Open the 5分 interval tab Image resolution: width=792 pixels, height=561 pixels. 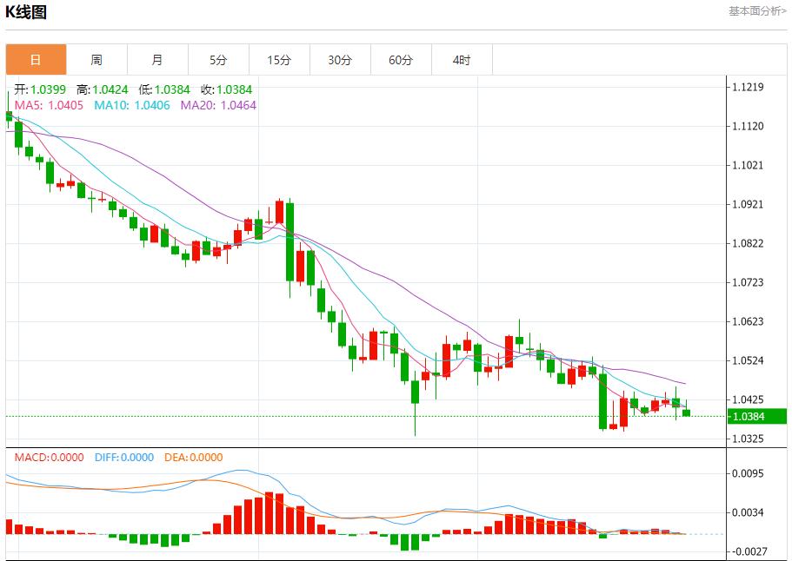click(218, 60)
